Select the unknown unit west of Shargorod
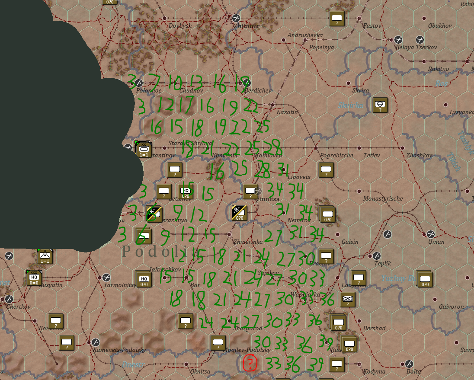The height and width of the screenshot is (380, 474). (x=185, y=321)
